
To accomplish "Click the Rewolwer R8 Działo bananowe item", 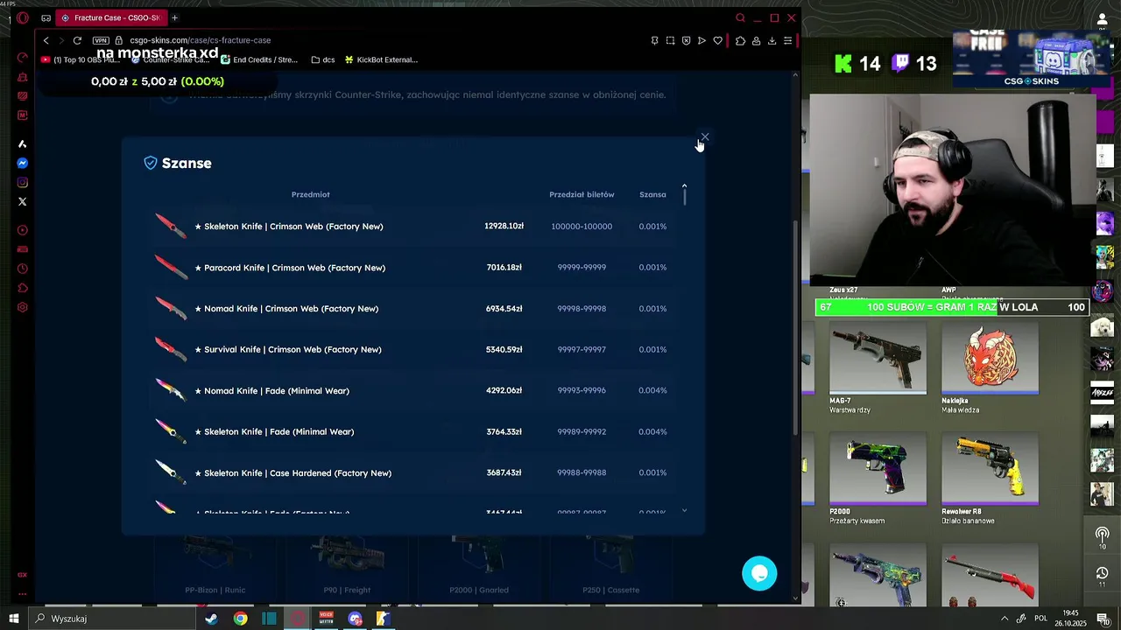I will [990, 479].
